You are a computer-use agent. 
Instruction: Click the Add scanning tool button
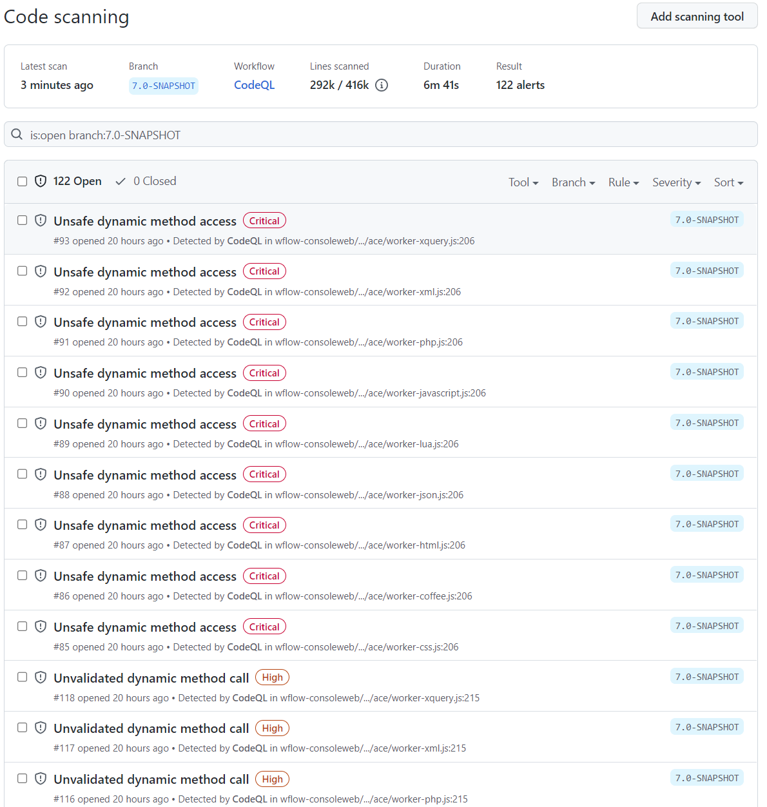pyautogui.click(x=697, y=15)
